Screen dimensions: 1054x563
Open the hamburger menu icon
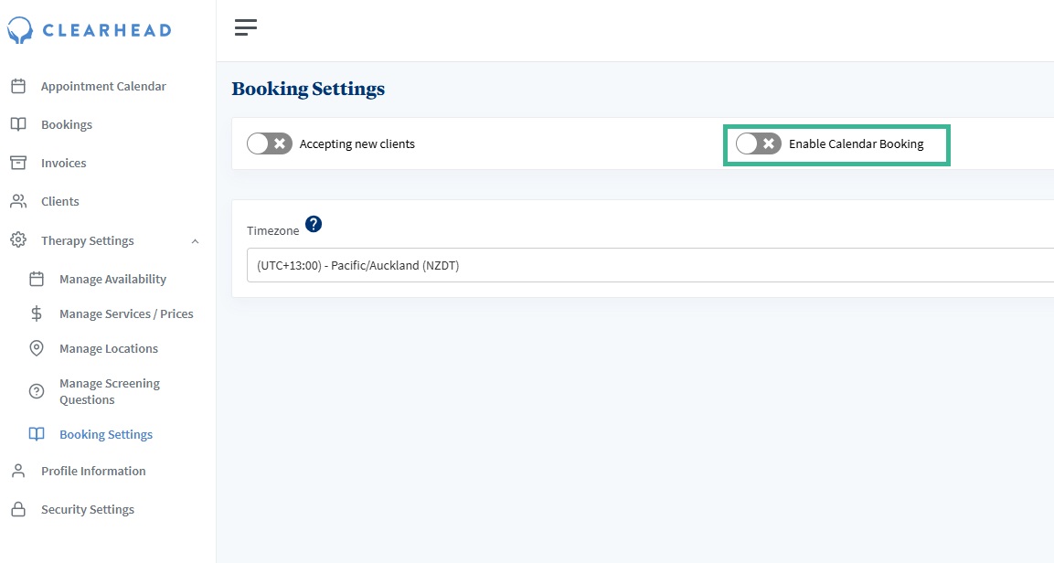pos(245,27)
